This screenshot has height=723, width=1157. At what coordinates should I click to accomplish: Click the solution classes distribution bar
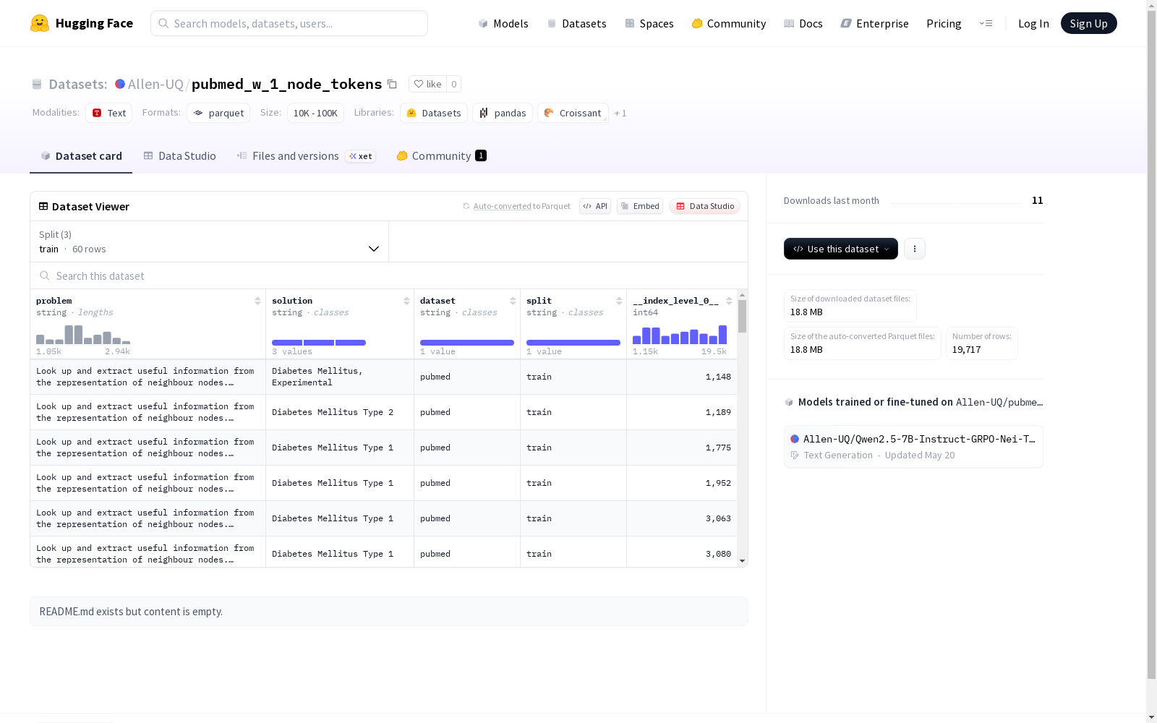pyautogui.click(x=319, y=343)
